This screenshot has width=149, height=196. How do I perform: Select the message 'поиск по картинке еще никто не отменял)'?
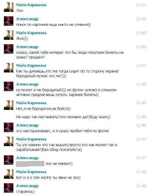tap(53, 25)
